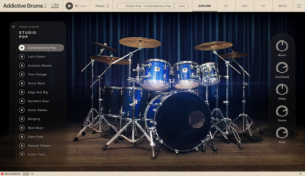
Task: Toggle the host Sync switch
Action: (77, 6)
